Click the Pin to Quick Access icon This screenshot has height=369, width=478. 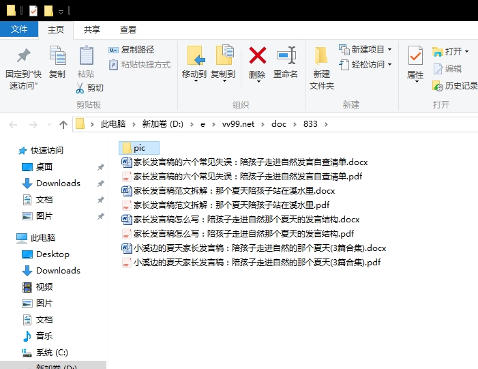pyautogui.click(x=23, y=55)
